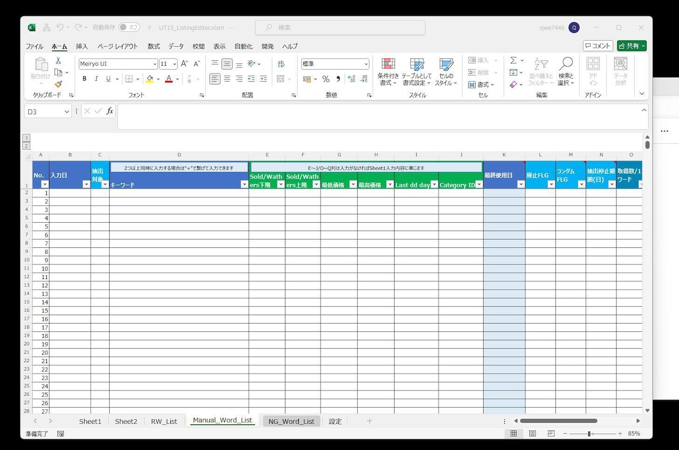Viewport: 679px width, 450px height.
Task: Open filter dropdown for 入力日 column
Action: (86, 184)
